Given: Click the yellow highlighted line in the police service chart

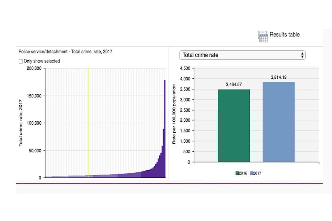Looking at the screenshot, I should click(88, 123).
